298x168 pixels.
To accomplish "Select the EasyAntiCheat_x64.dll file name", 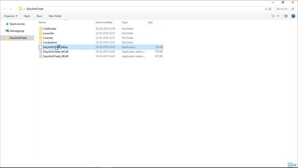I will point(56,52).
